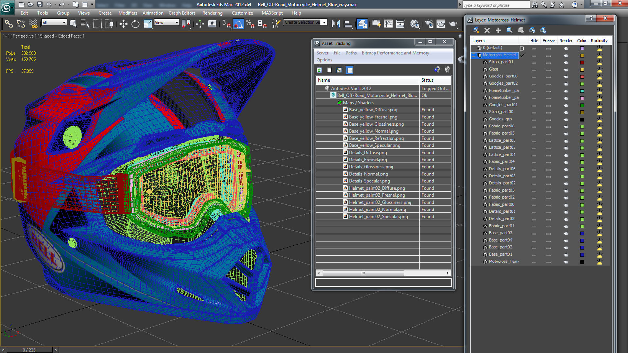Click the Align tool in toolbar
This screenshot has width=628, height=353.
pos(348,24)
